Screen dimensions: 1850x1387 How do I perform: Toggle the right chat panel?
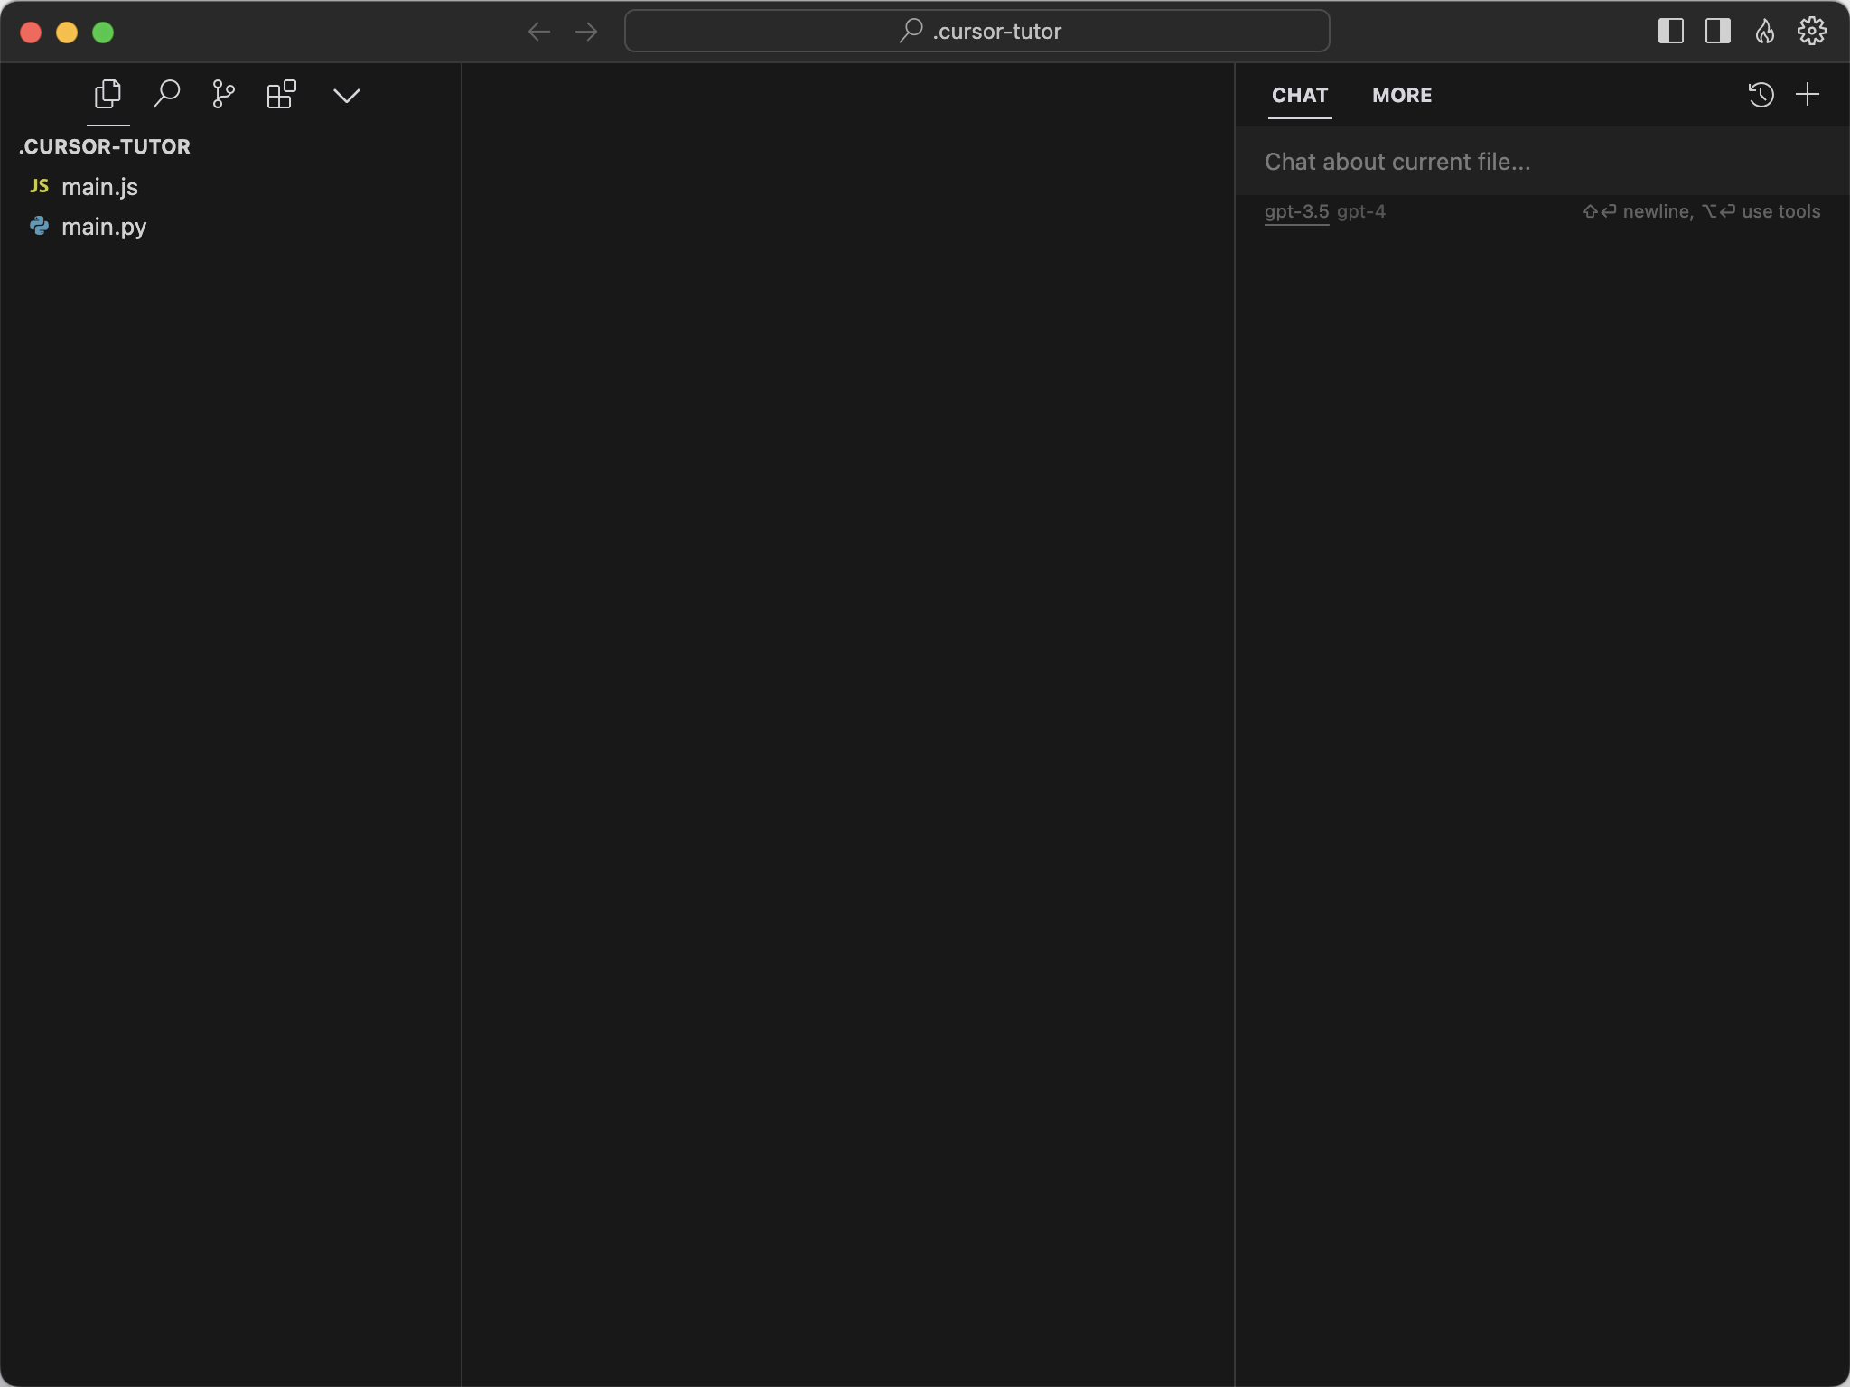pos(1717,32)
